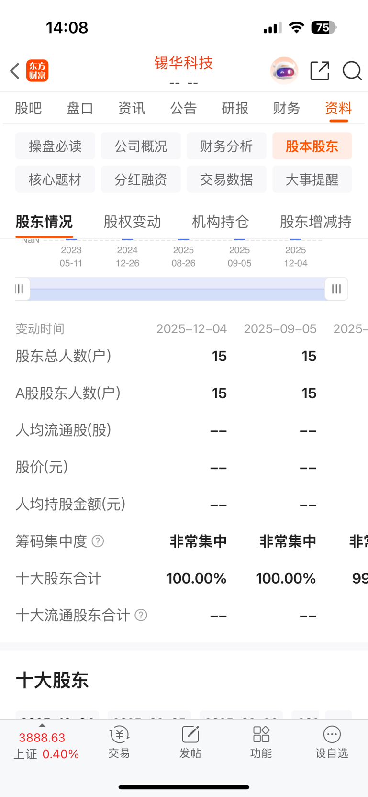Open the 操盘必读 section
Image resolution: width=368 pixels, height=797 pixels.
click(x=55, y=146)
